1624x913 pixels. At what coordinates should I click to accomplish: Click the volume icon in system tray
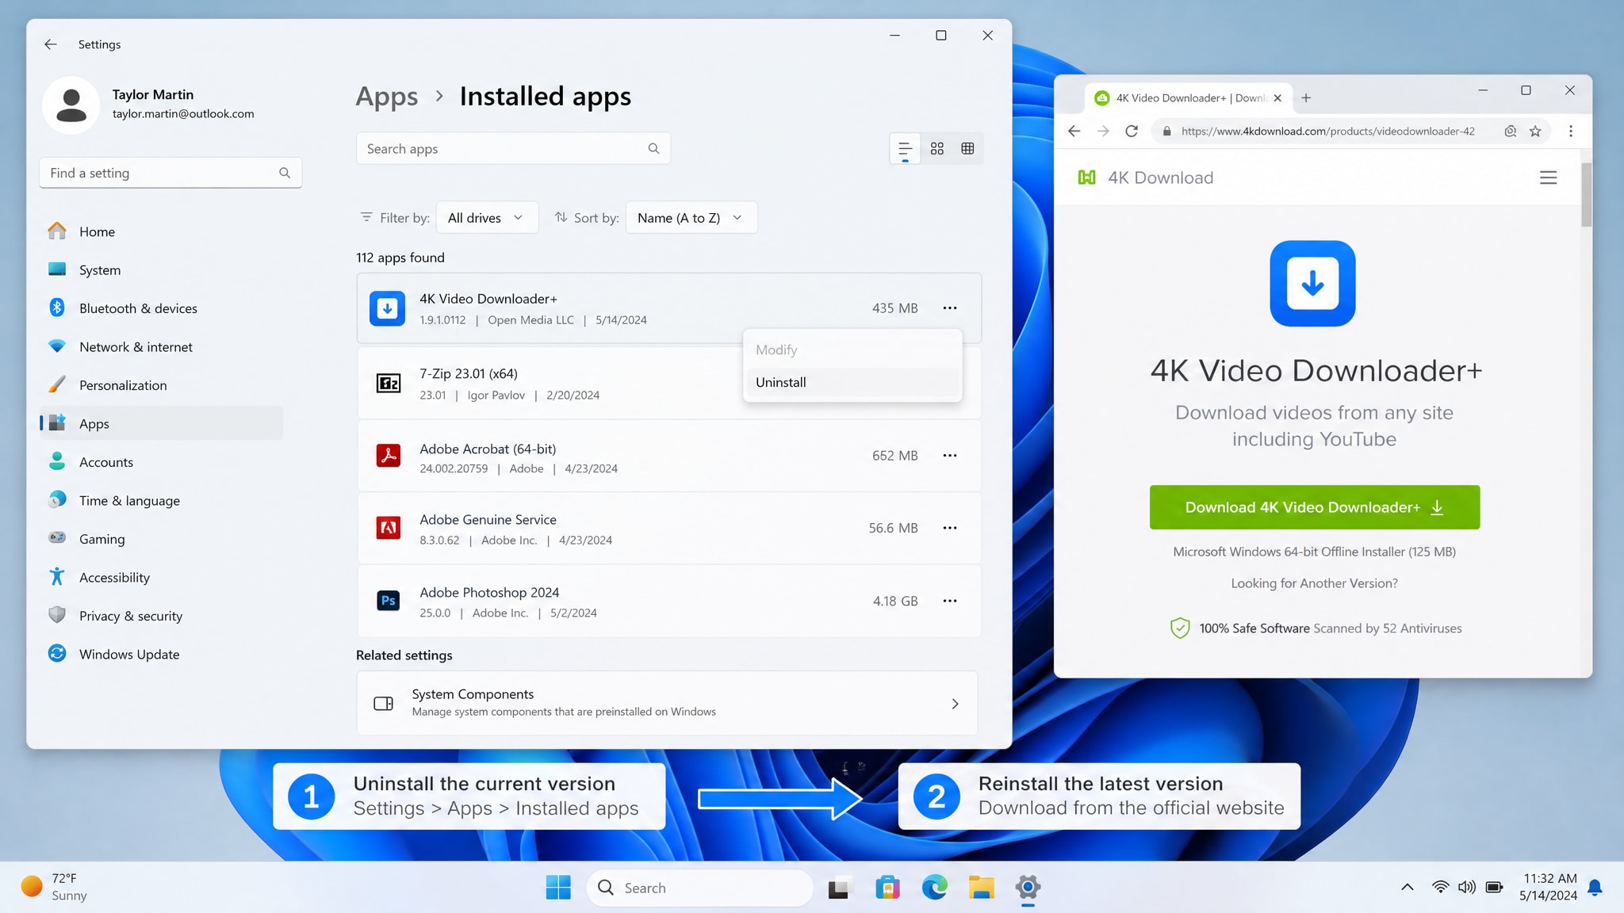1467,888
